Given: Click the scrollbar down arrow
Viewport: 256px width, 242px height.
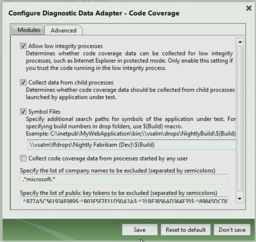Looking at the screenshot, I should [240, 199].
